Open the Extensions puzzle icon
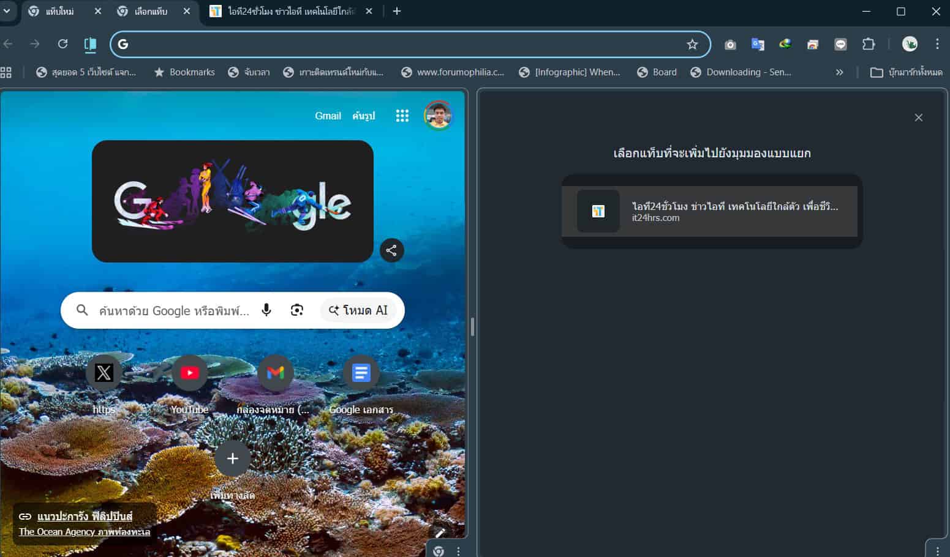The width and height of the screenshot is (950, 557). pyautogui.click(x=869, y=44)
